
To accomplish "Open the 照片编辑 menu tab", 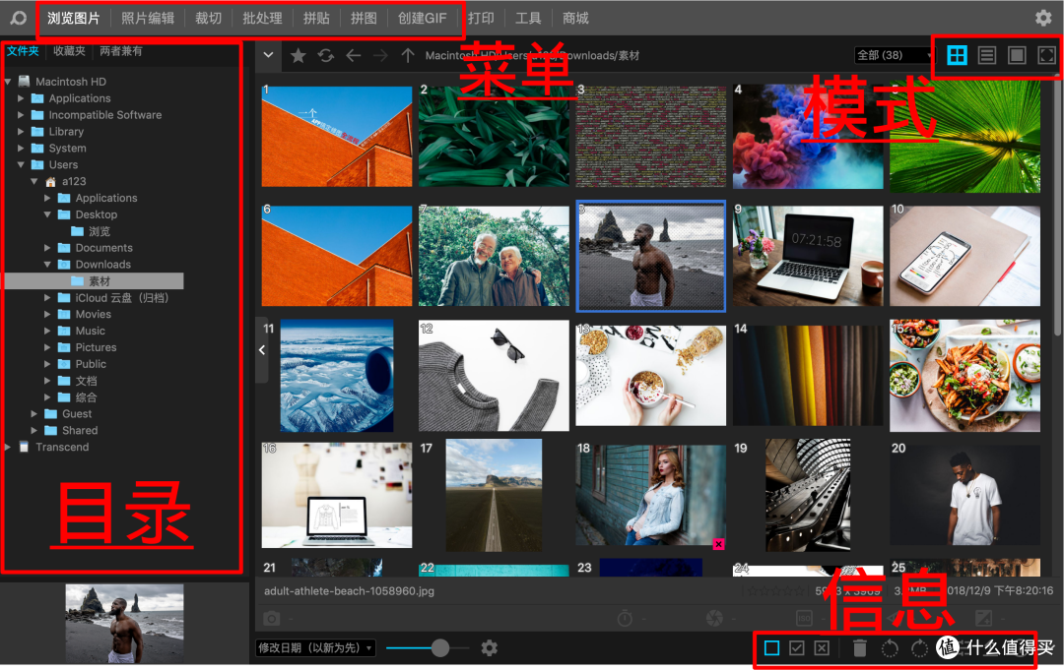I will 147,19.
